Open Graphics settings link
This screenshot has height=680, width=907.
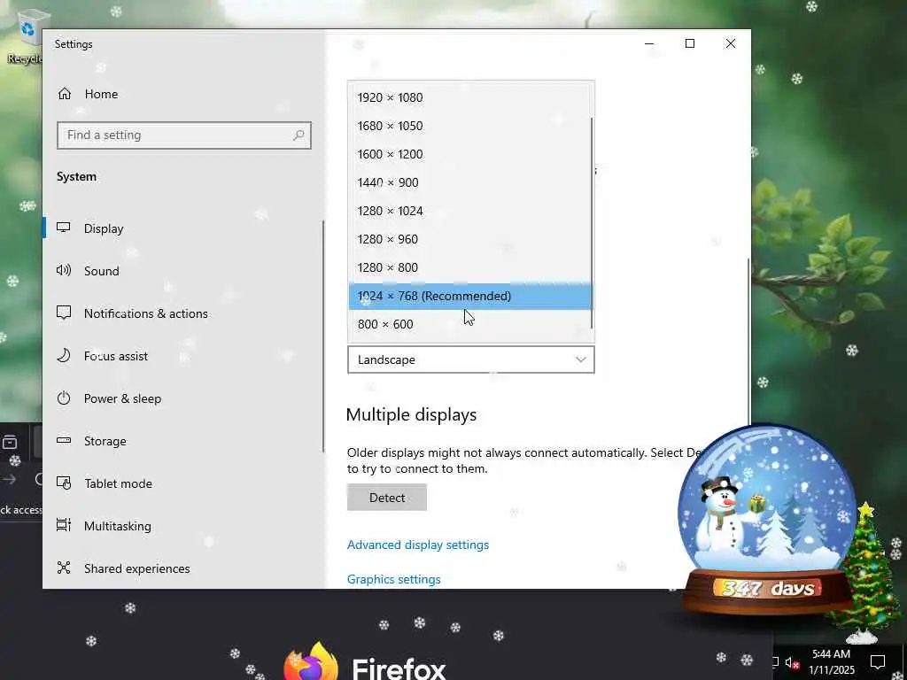(x=394, y=579)
